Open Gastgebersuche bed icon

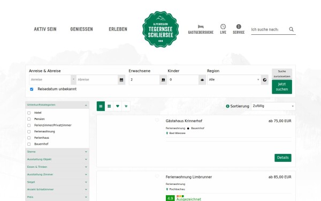click(201, 27)
